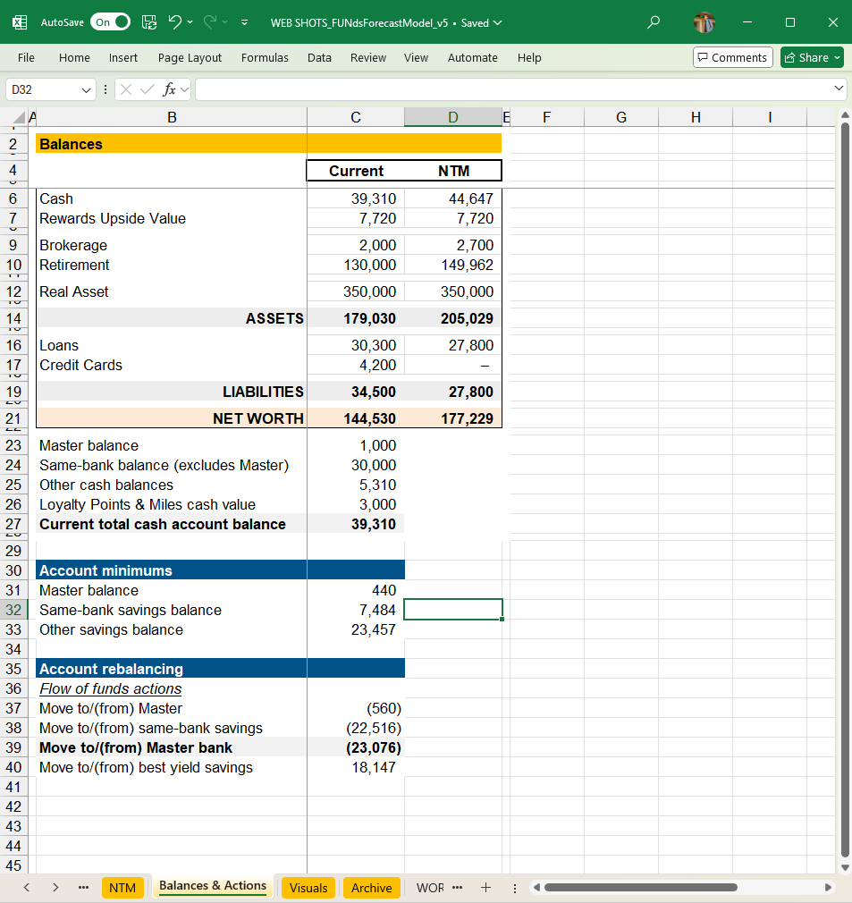
Task: Click horizontal scrollbar left arrow
Action: tap(536, 888)
